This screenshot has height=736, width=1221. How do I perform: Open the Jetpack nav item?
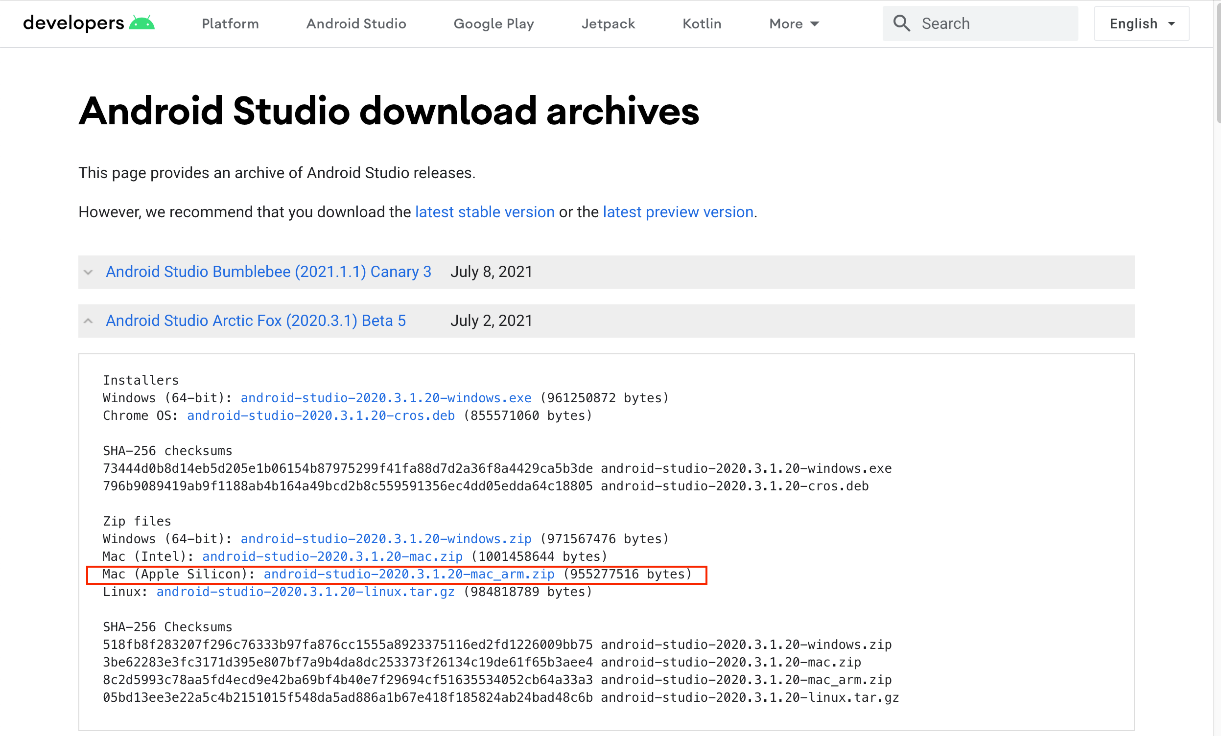coord(608,24)
